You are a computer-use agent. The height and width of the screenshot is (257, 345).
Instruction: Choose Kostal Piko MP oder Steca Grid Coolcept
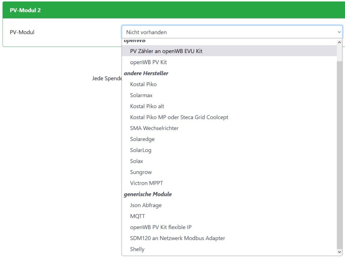[179, 117]
